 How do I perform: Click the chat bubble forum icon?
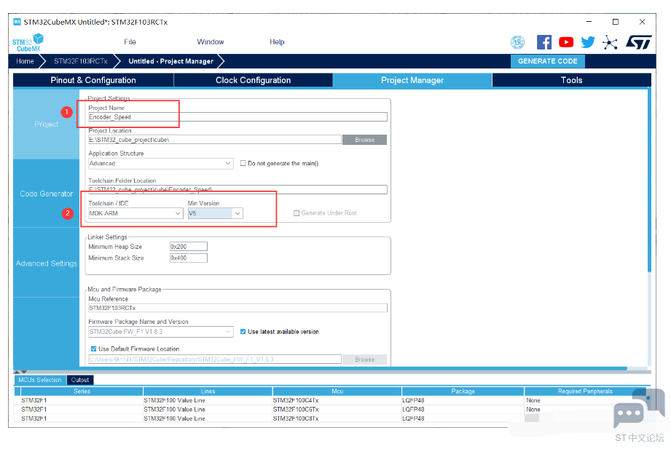pos(638,408)
